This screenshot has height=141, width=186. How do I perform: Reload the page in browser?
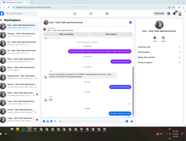(x=9, y=7)
